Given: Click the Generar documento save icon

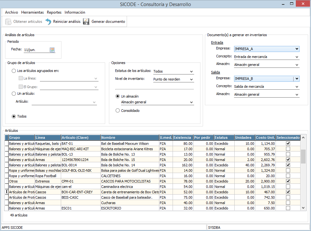Looking at the screenshot, I should click(86, 22).
